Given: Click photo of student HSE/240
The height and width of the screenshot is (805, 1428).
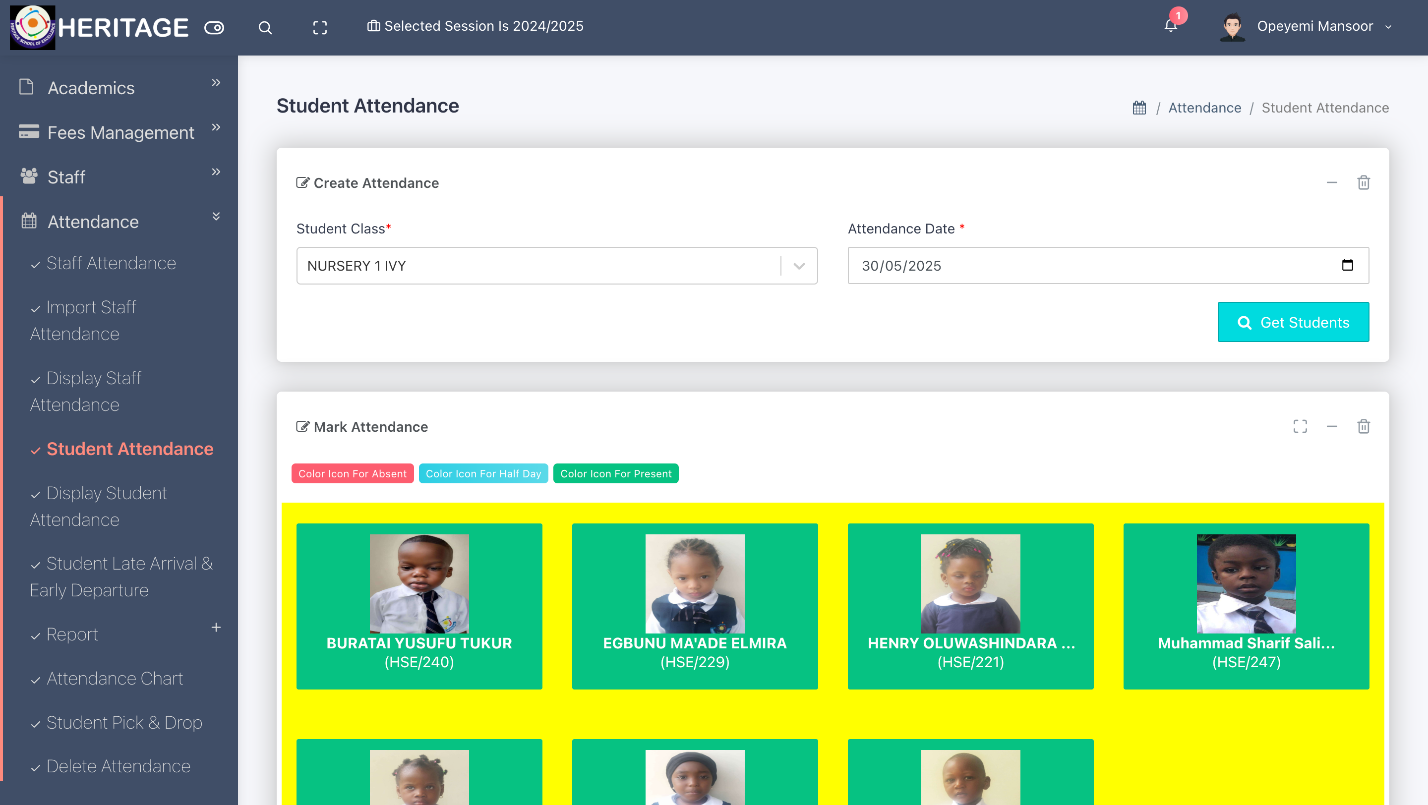Looking at the screenshot, I should coord(419,583).
